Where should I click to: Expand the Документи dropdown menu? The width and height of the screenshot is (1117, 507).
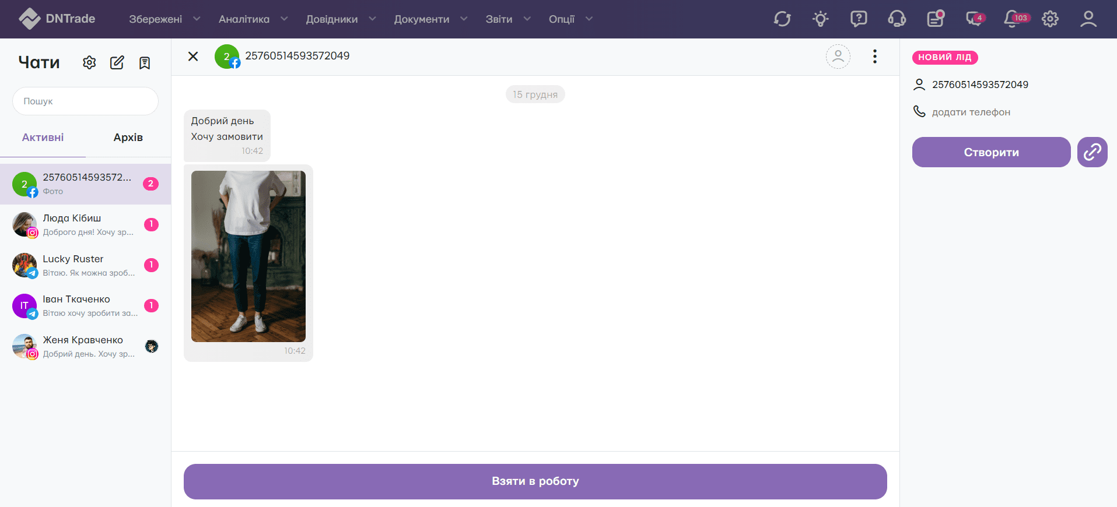430,19
